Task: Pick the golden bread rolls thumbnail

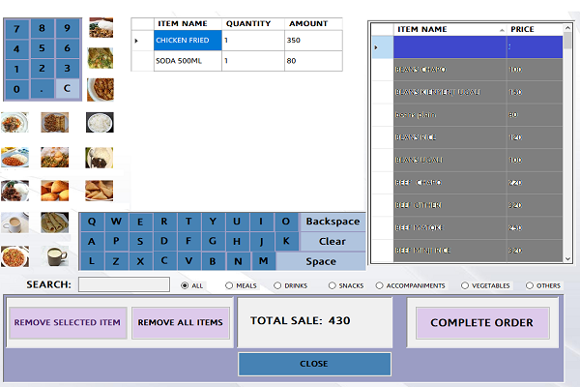Action: click(x=55, y=189)
